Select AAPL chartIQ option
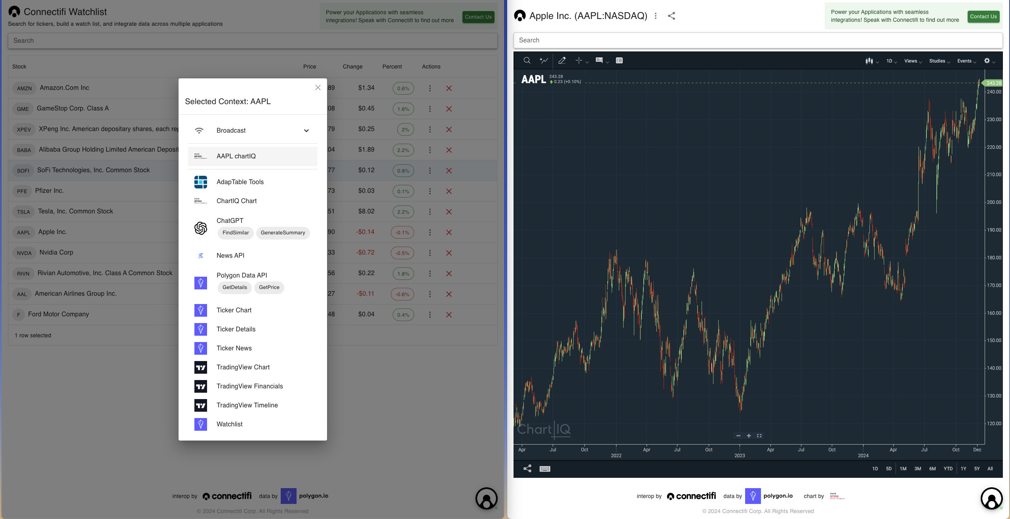The height and width of the screenshot is (519, 1010). click(253, 156)
